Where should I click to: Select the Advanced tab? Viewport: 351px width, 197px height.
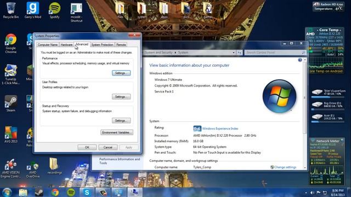tap(82, 44)
